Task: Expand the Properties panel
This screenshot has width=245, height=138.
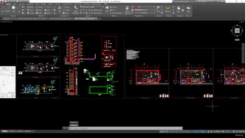Action: pos(139,16)
